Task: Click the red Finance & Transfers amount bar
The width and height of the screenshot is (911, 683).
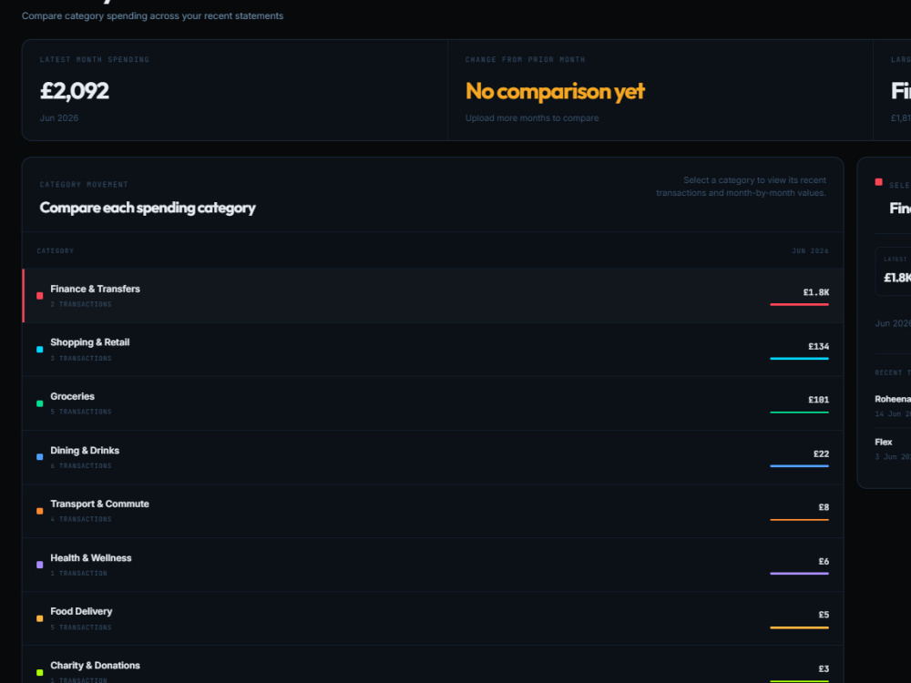Action: (800, 304)
